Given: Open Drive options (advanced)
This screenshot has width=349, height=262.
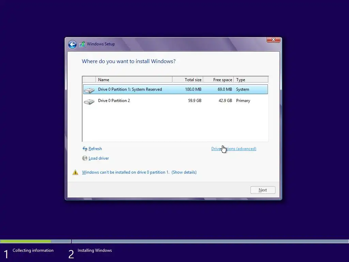Looking at the screenshot, I should pyautogui.click(x=234, y=149).
